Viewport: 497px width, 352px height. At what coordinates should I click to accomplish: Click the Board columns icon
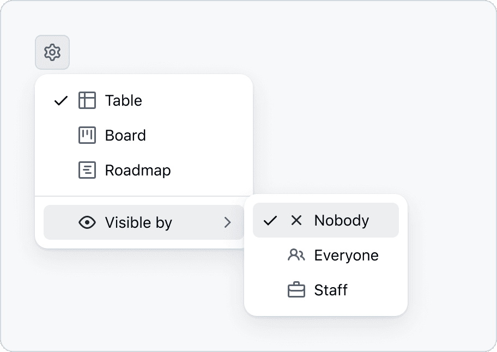(x=87, y=135)
